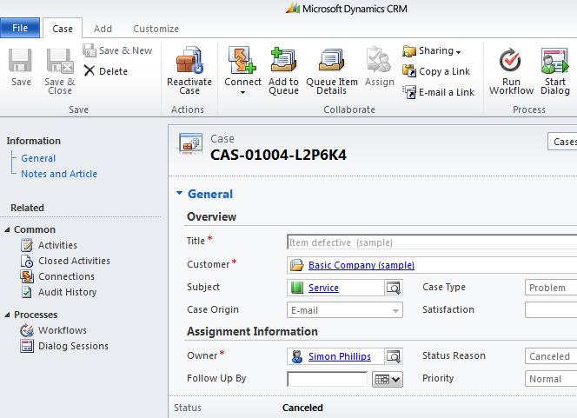Click the Connect ribbon icon

[242, 60]
